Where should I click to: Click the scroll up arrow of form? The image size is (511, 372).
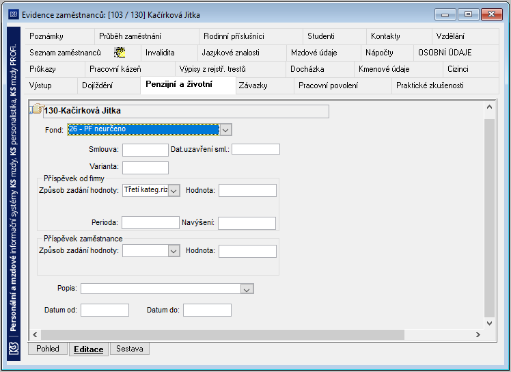[x=489, y=107]
